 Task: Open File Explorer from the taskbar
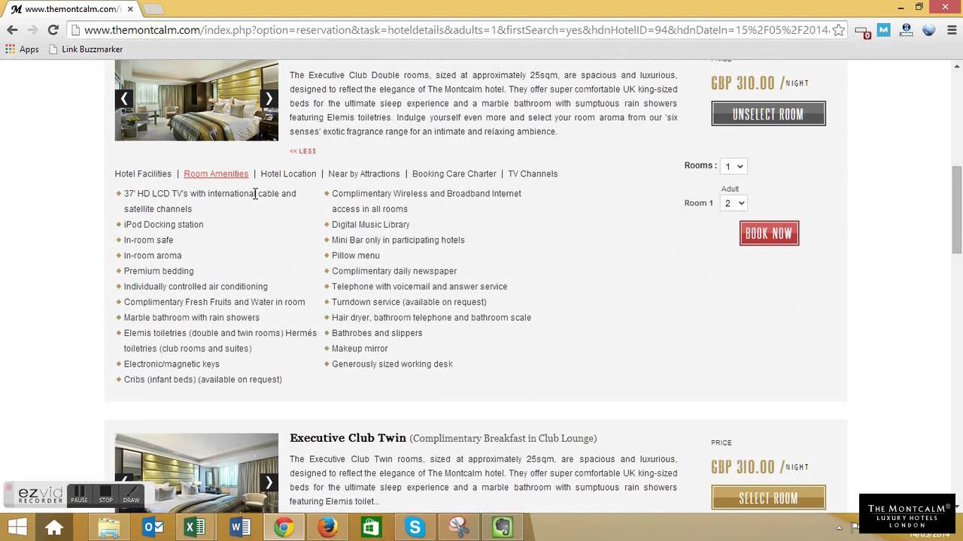point(109,527)
